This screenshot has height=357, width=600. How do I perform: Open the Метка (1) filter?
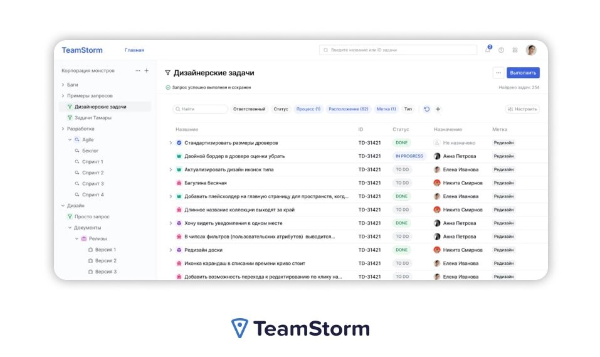(386, 109)
